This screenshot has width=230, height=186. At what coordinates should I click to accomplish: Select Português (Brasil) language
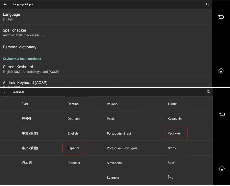tap(120, 133)
